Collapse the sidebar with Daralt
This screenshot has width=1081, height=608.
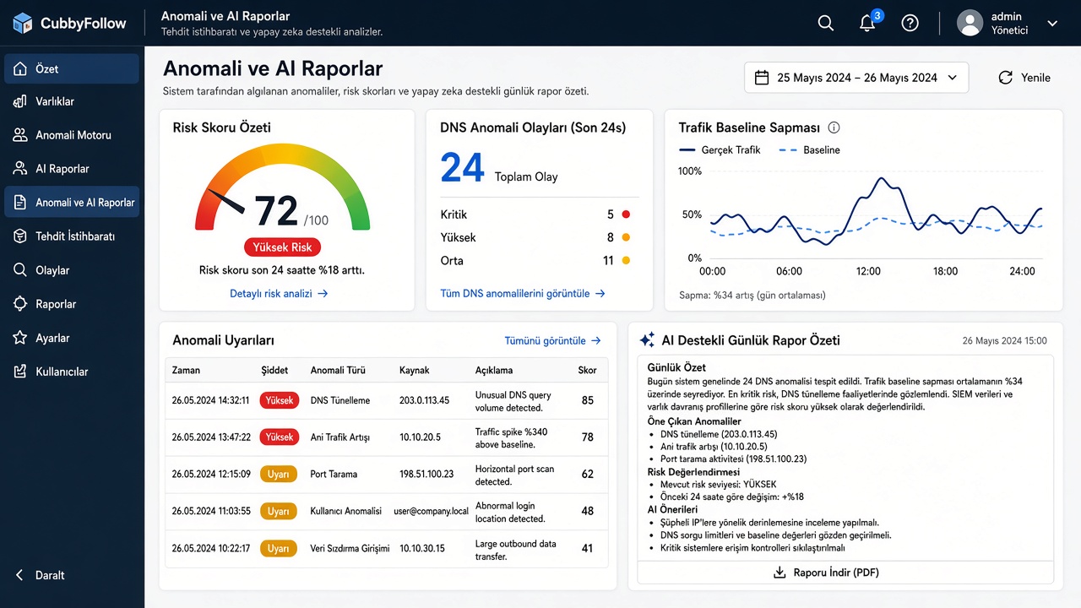(x=41, y=575)
